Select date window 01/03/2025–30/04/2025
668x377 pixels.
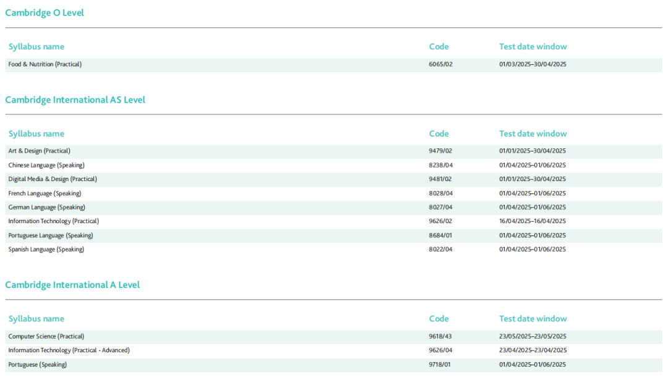click(x=533, y=64)
